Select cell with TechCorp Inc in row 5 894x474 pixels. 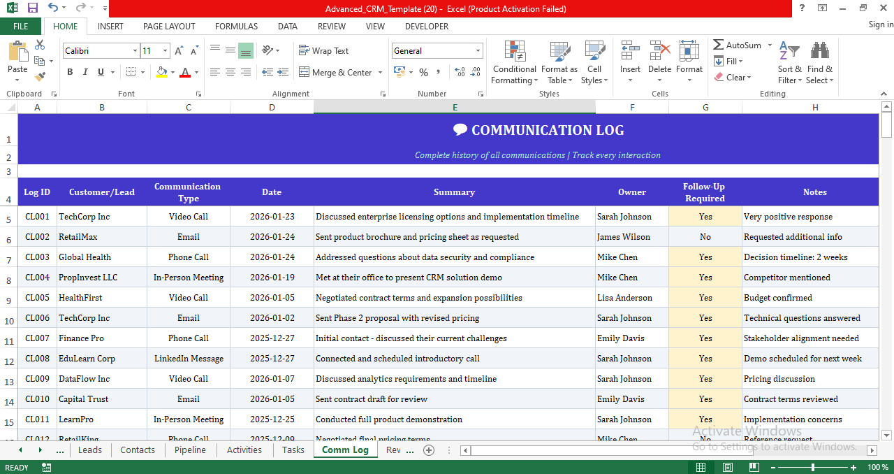(x=102, y=217)
